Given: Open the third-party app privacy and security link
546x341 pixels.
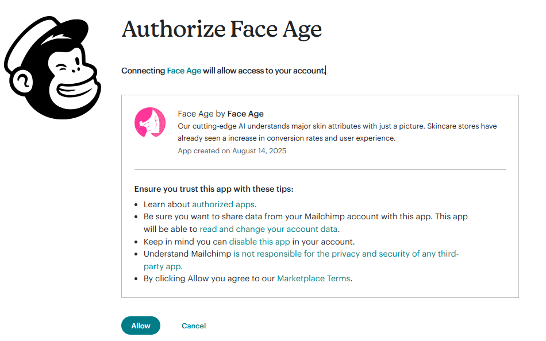Looking at the screenshot, I should [x=345, y=254].
